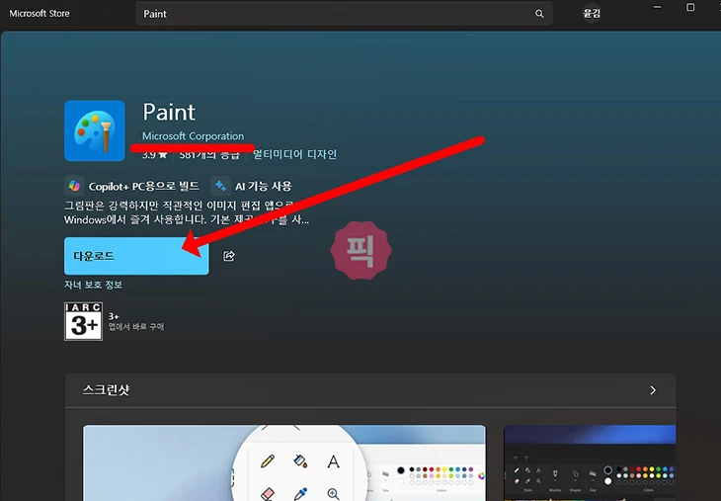Click the IARC 3+ rating badge

[83, 321]
